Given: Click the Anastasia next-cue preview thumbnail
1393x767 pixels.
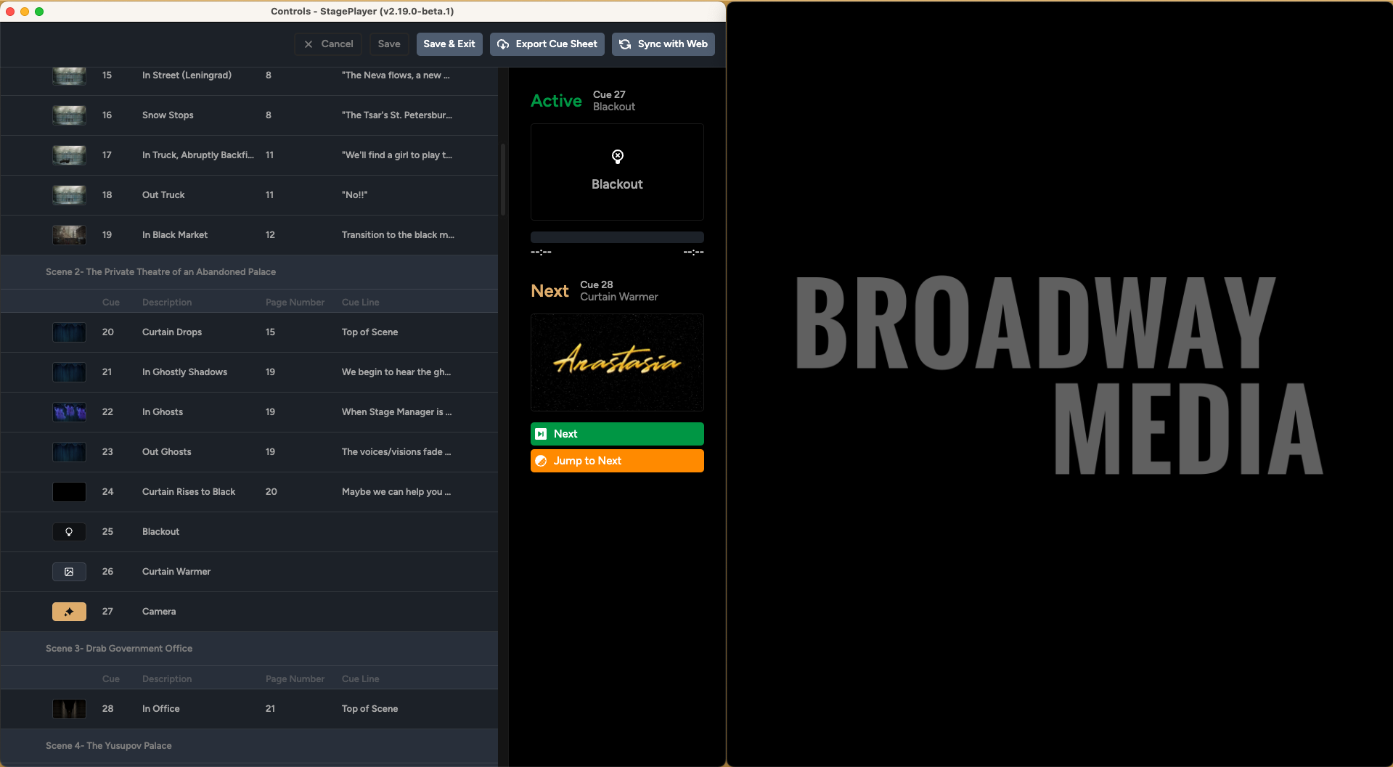Looking at the screenshot, I should click(617, 362).
